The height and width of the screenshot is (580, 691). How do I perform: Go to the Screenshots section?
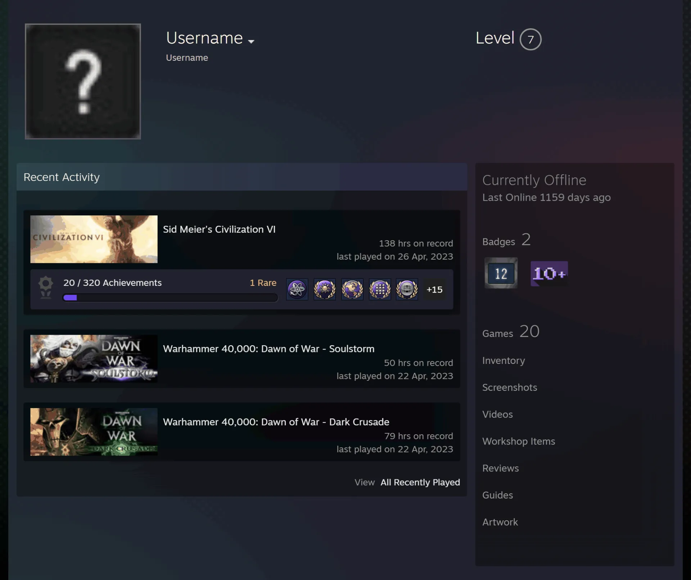pos(510,388)
